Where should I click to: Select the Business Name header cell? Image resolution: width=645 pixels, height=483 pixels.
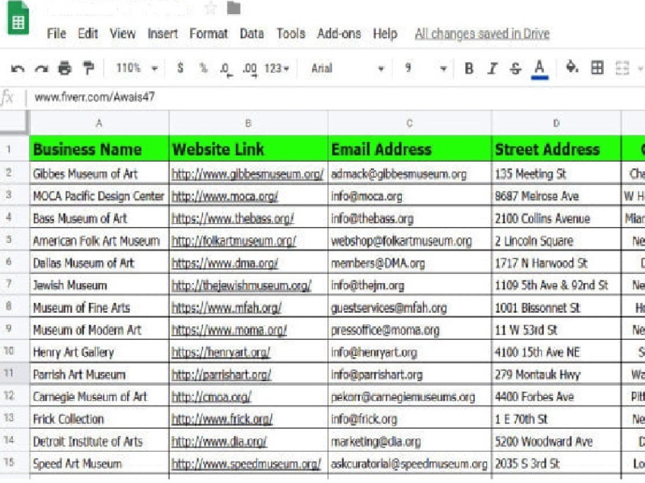pyautogui.click(x=99, y=148)
